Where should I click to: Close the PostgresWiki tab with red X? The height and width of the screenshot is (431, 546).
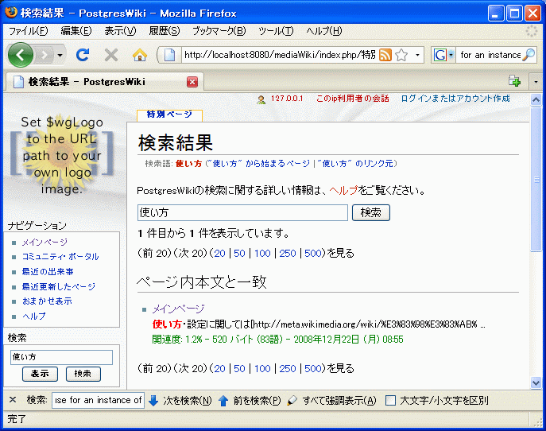click(x=192, y=82)
